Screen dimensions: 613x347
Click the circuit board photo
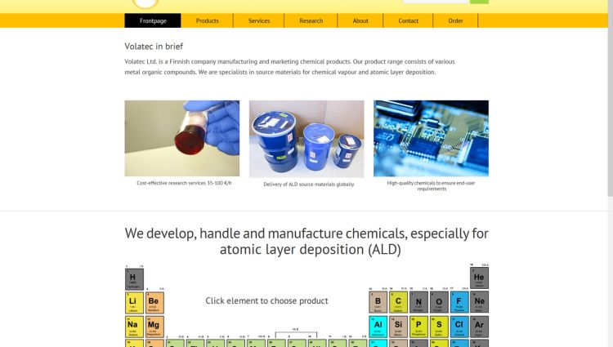(x=431, y=138)
